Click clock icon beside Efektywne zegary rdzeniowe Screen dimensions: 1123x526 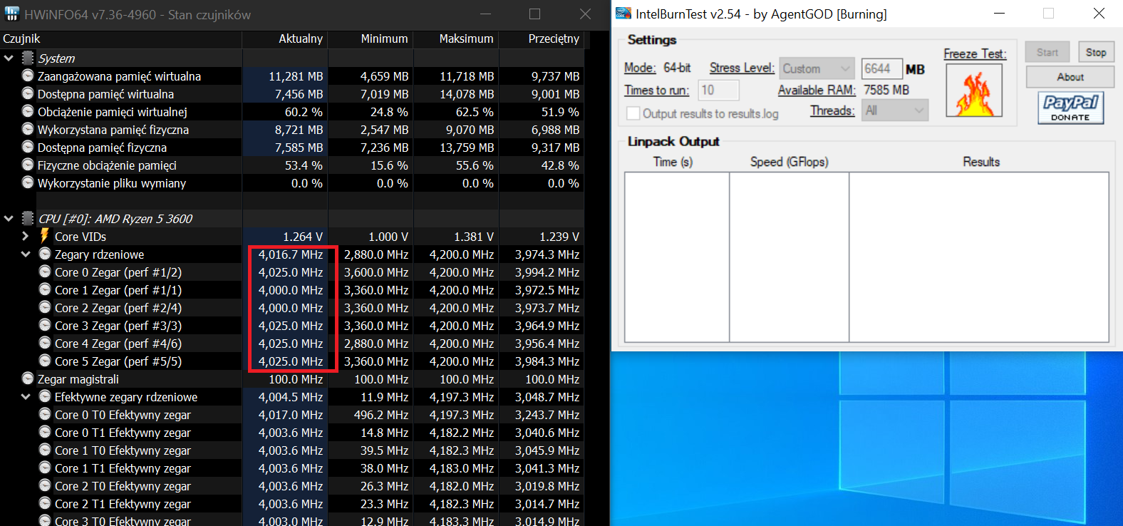pyautogui.click(x=45, y=396)
